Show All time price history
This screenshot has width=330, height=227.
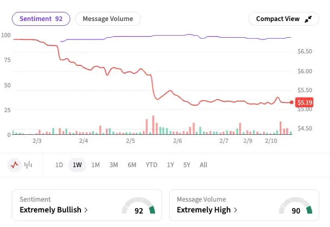(x=203, y=165)
